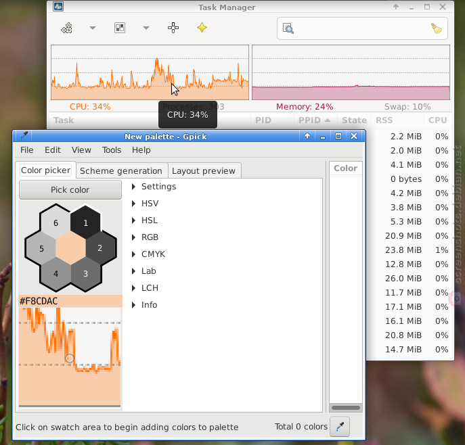This screenshot has height=445, width=465.
Task: Open the View menu in Gpick
Action: (81, 150)
